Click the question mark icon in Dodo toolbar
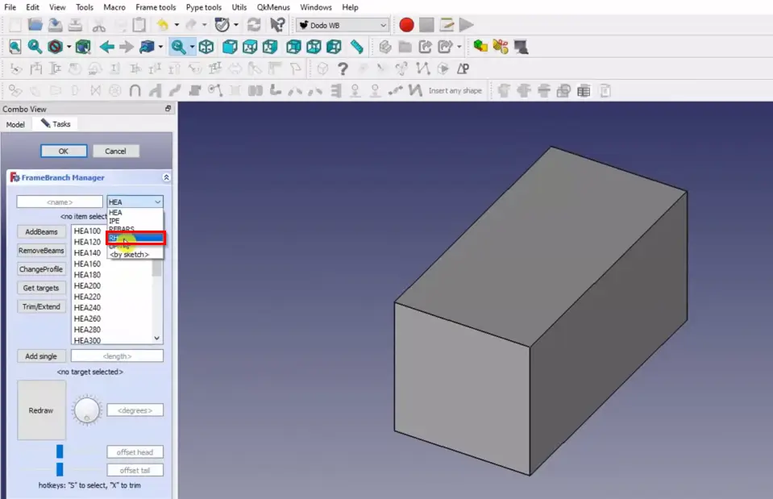Viewport: 773px width, 499px height. tap(343, 69)
